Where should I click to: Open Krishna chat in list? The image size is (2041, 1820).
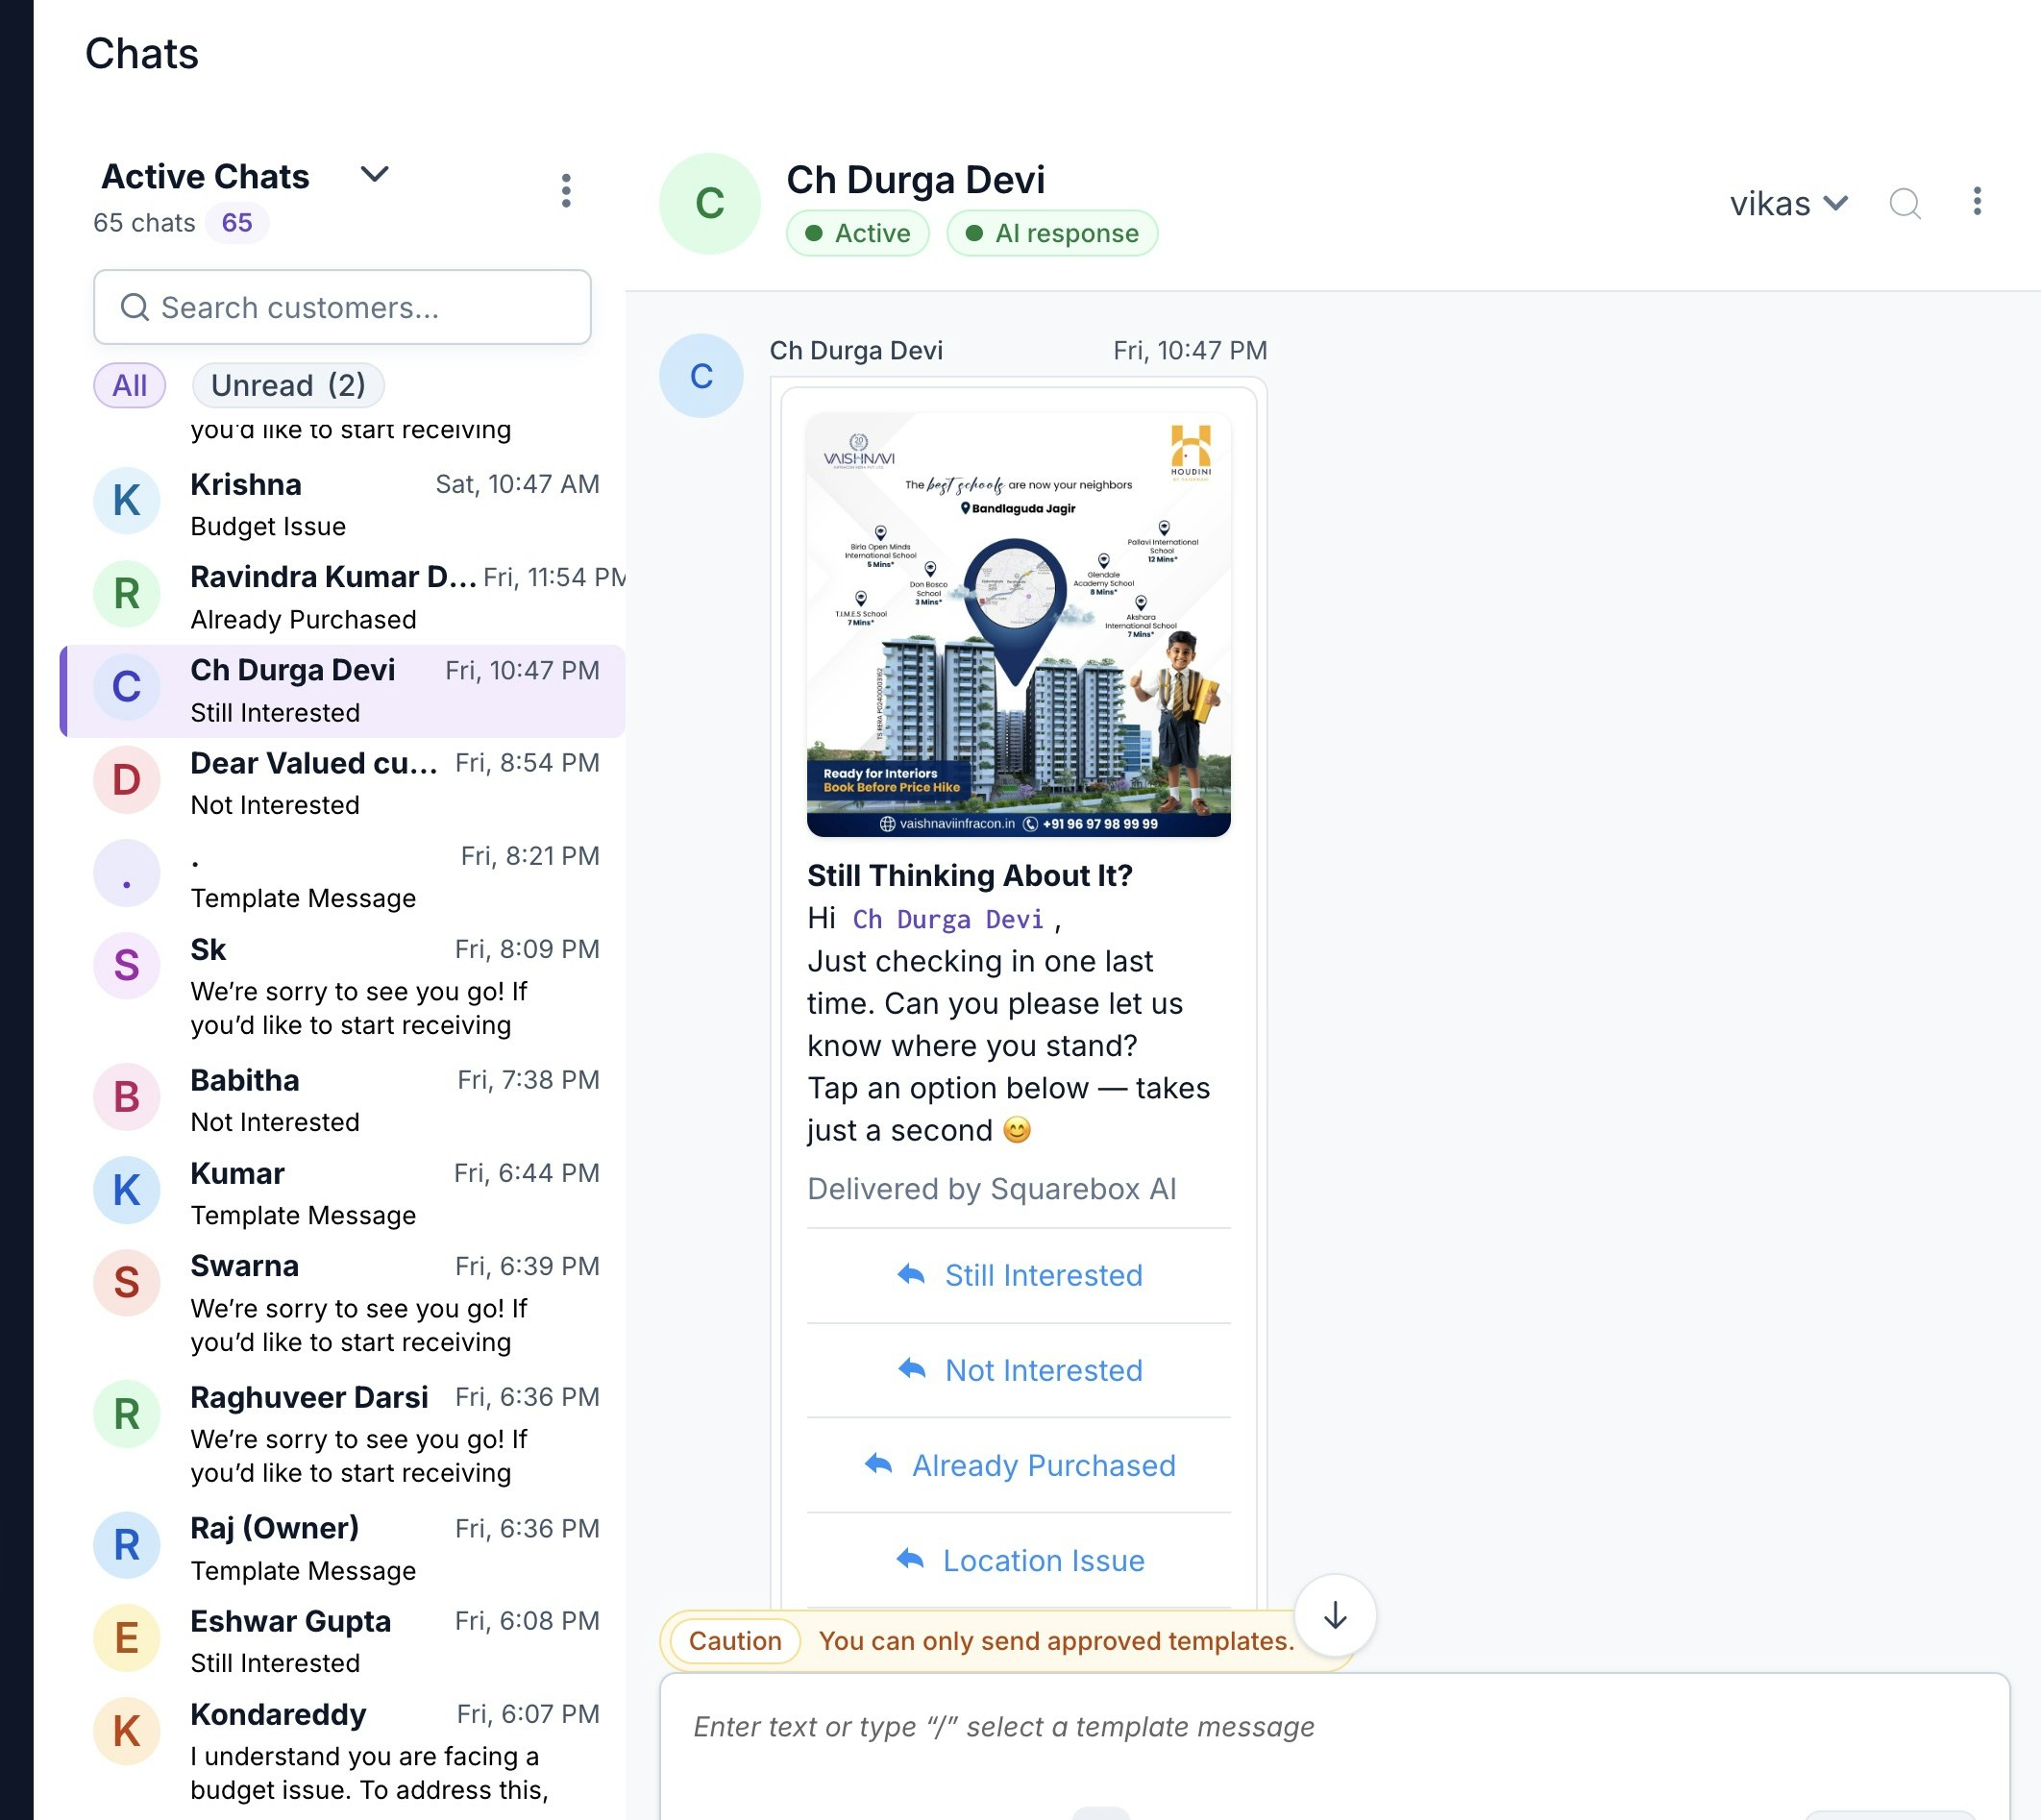click(344, 504)
